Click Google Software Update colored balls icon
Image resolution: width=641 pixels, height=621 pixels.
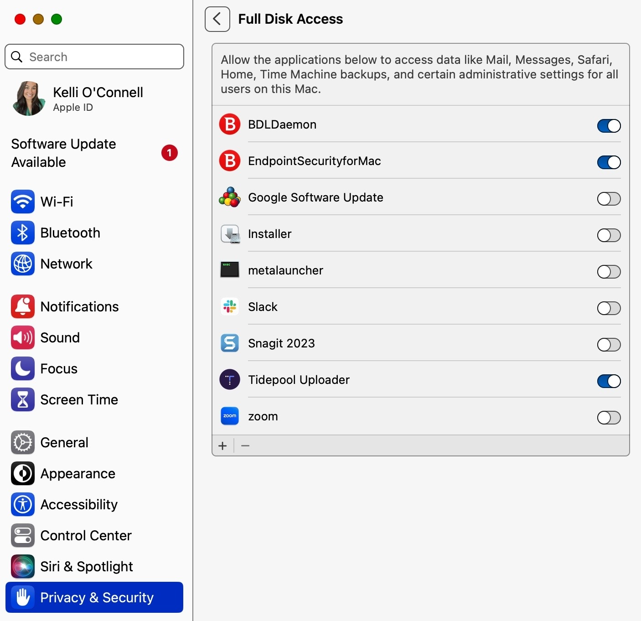tap(230, 197)
